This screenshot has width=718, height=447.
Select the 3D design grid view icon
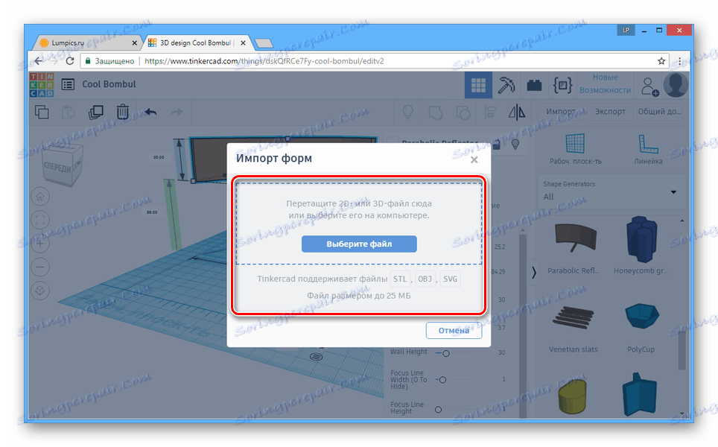click(478, 85)
